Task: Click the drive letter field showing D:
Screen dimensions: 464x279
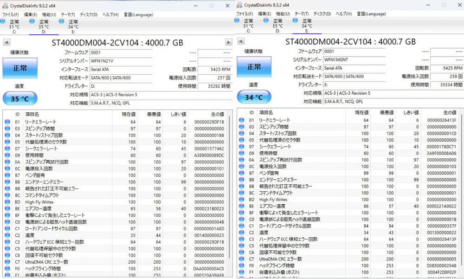Action: tap(121, 86)
